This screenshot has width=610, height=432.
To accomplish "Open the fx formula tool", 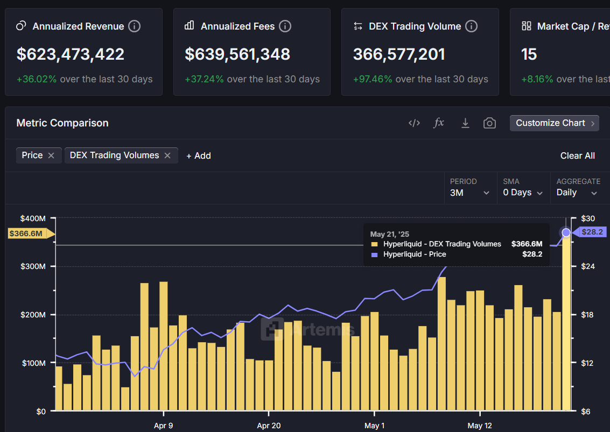I will (x=439, y=123).
